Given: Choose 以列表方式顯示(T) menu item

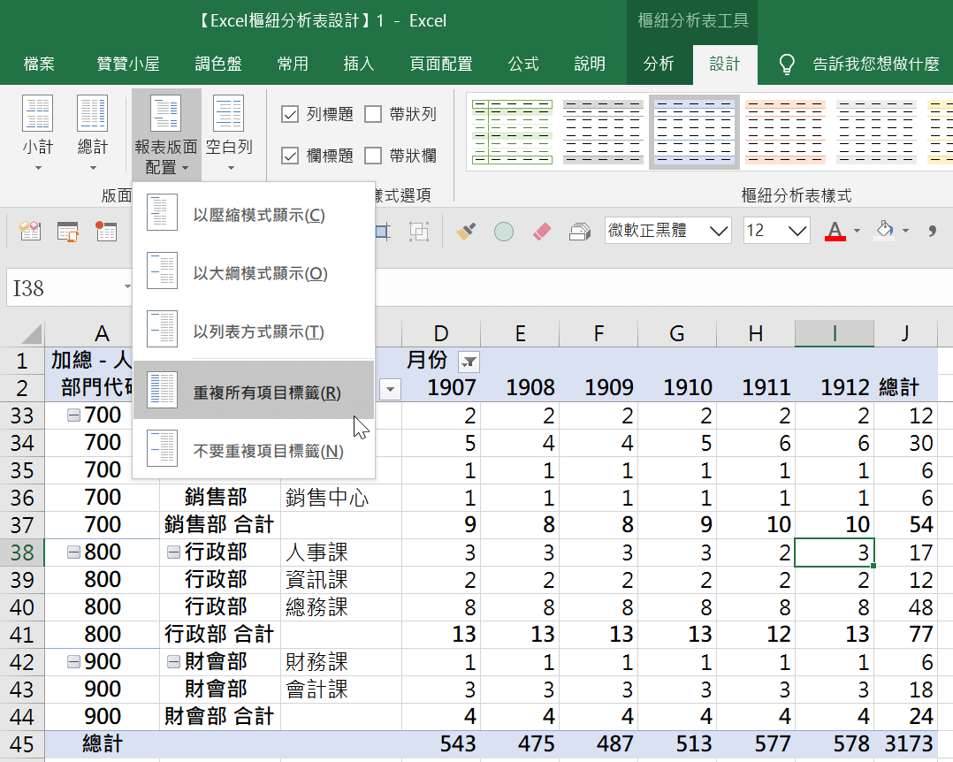Looking at the screenshot, I should pyautogui.click(x=254, y=331).
